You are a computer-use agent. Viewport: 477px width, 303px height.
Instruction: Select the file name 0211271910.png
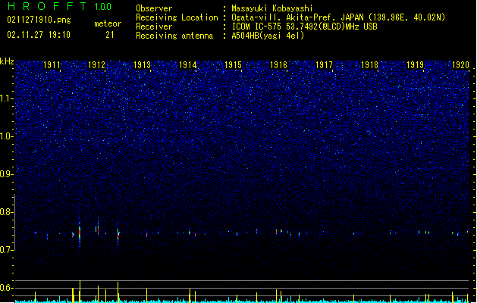coord(39,20)
